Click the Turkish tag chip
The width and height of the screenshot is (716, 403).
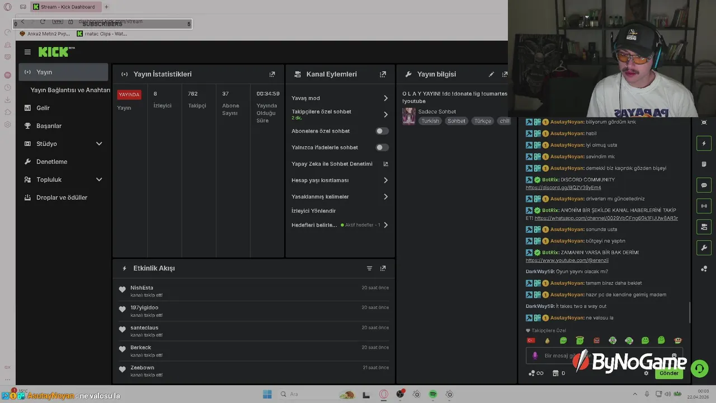(x=430, y=121)
